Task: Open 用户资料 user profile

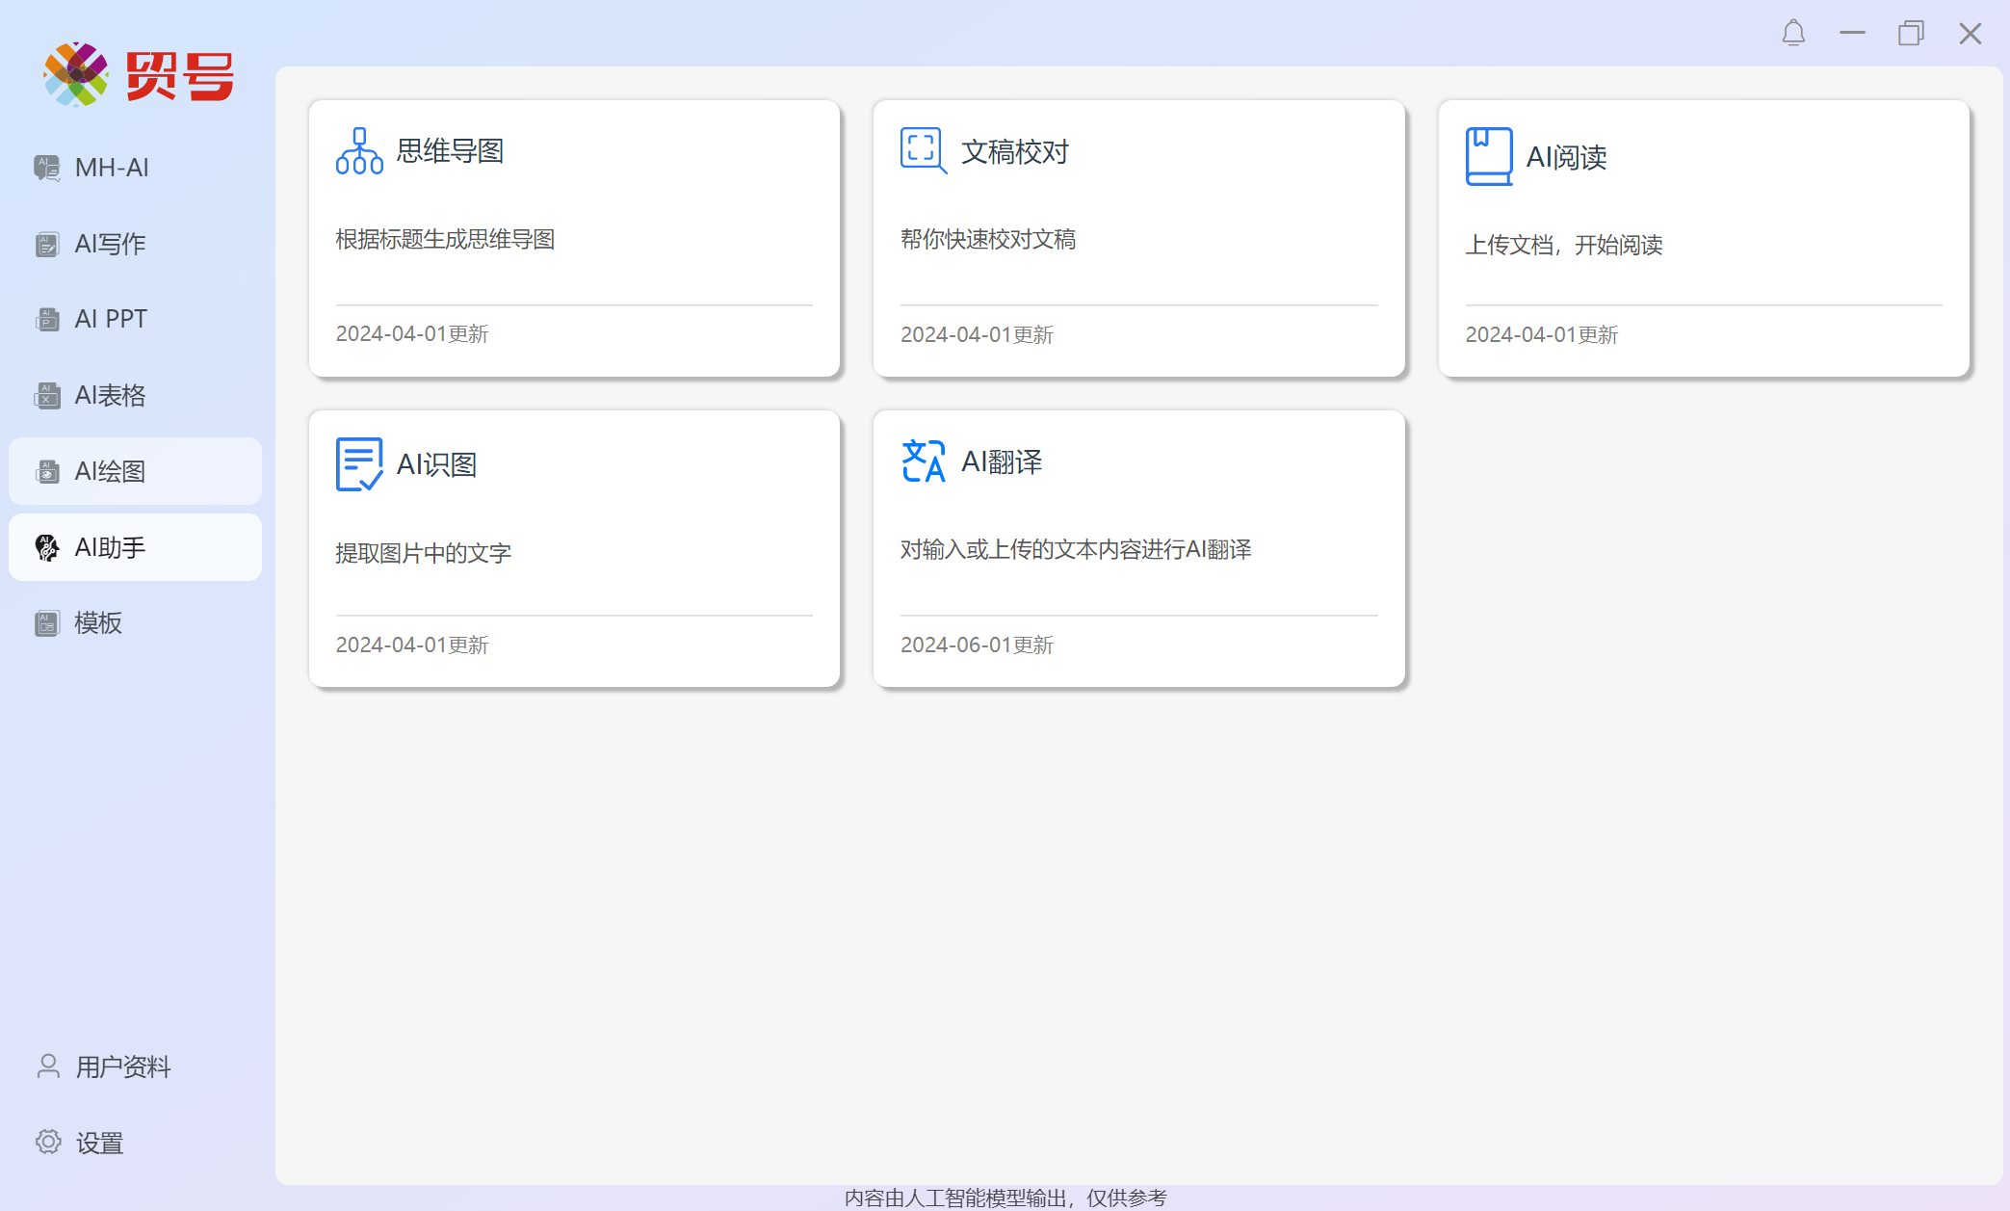Action: coord(135,1066)
